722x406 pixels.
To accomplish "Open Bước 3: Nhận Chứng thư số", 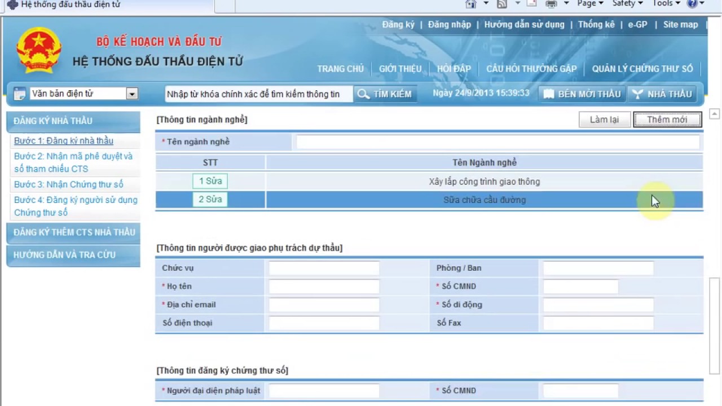I will (x=69, y=184).
